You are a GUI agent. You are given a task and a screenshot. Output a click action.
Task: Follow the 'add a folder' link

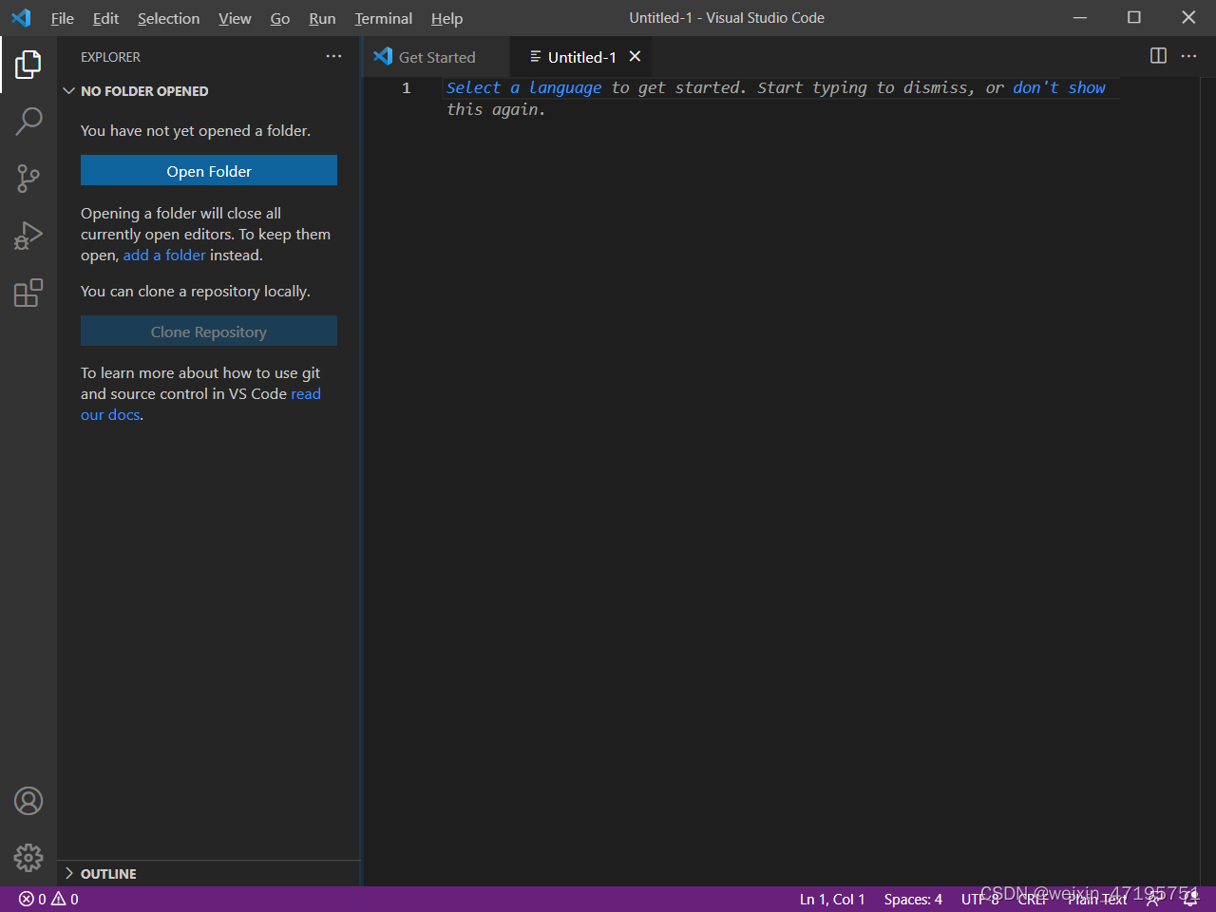164,255
